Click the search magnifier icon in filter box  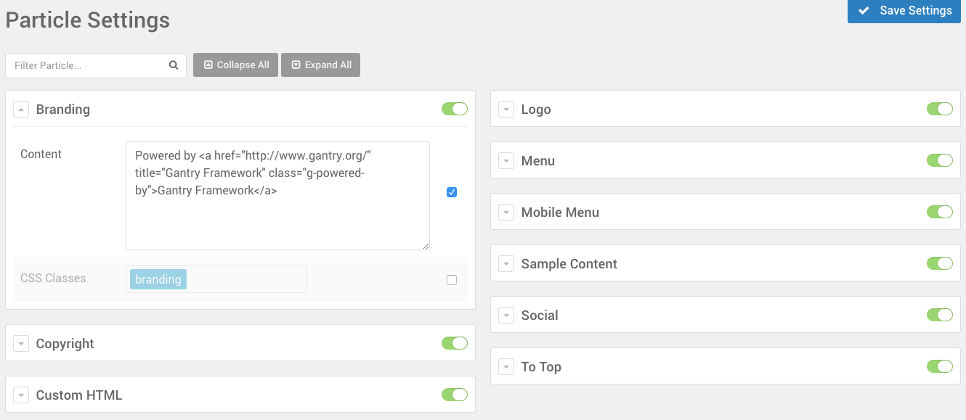coord(174,65)
